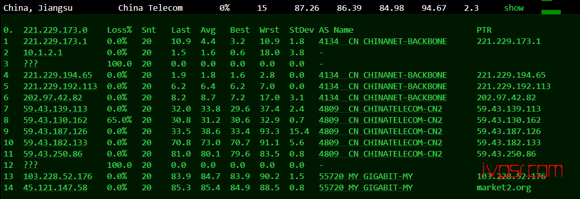Click the 87.26 value in summary row
The width and height of the screenshot is (580, 199).
tap(307, 8)
